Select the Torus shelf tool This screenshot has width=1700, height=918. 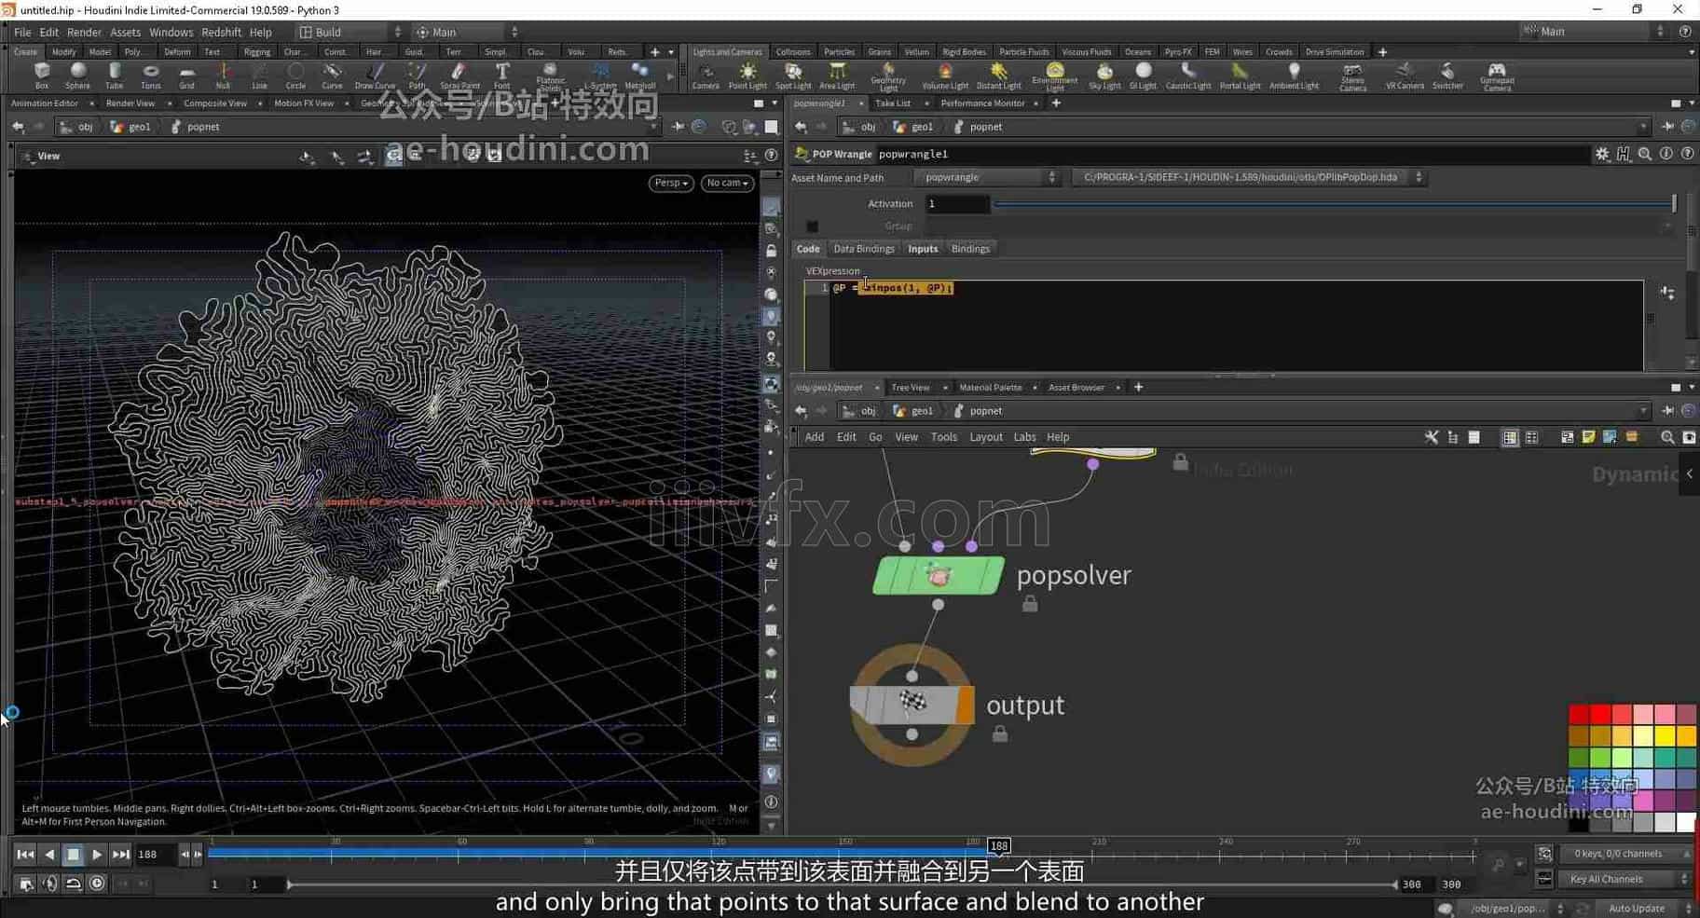[x=150, y=75]
